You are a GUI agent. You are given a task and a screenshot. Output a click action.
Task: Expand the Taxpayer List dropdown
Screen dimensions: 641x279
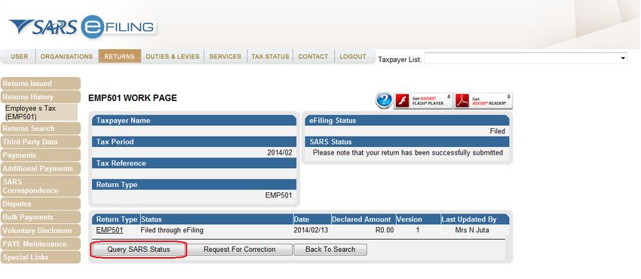[x=526, y=58]
